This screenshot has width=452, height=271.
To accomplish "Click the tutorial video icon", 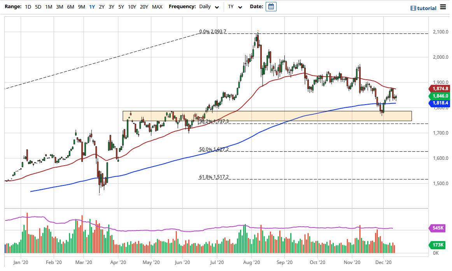I will [x=413, y=8].
